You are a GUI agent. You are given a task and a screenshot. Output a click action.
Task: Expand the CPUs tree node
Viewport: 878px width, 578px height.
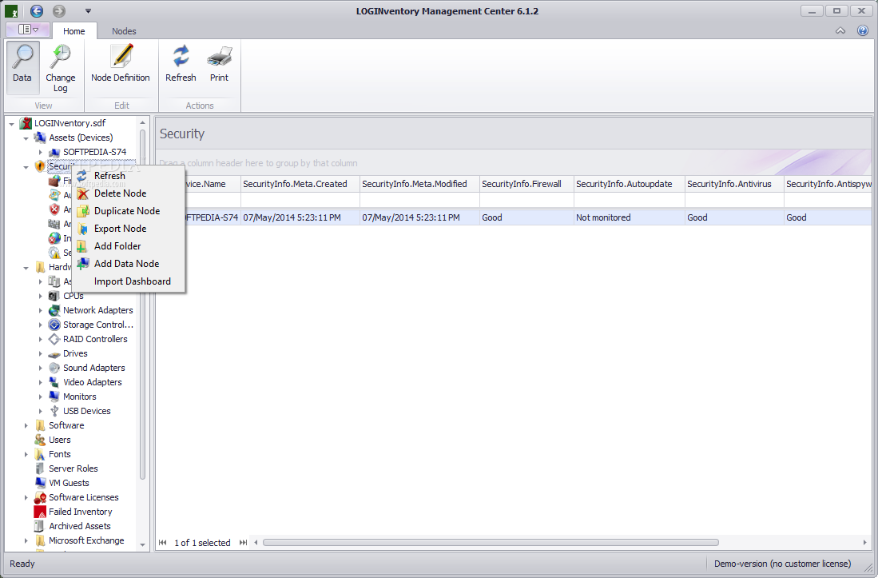click(x=40, y=297)
